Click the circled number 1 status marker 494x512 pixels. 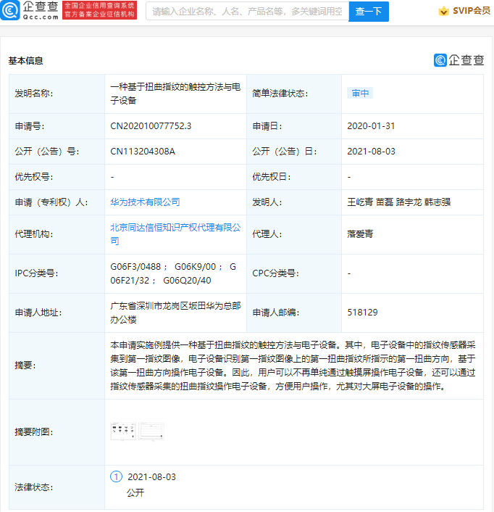(116, 476)
